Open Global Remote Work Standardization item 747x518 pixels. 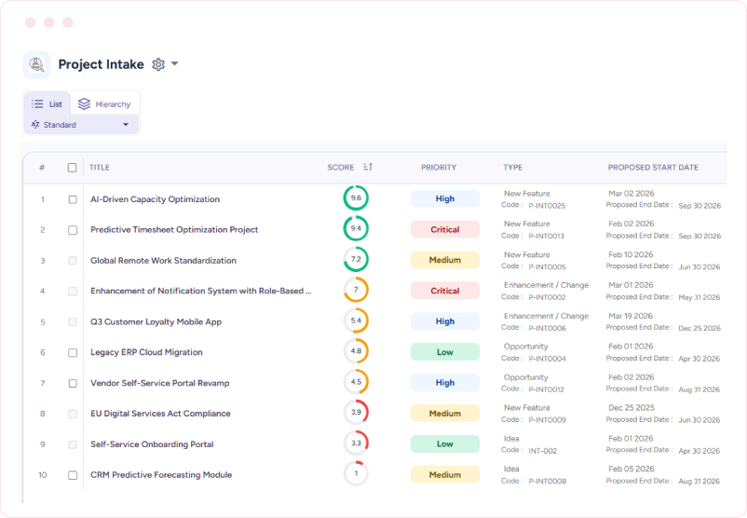click(x=163, y=261)
